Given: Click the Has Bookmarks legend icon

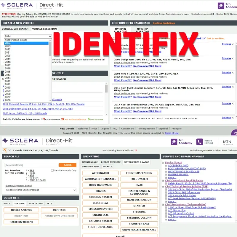Looking at the screenshot, I should (43, 119).
